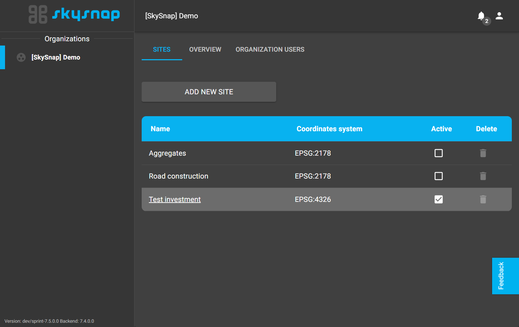Viewport: 519px width, 327px height.
Task: Click the Coordinates system column header
Action: [329, 129]
